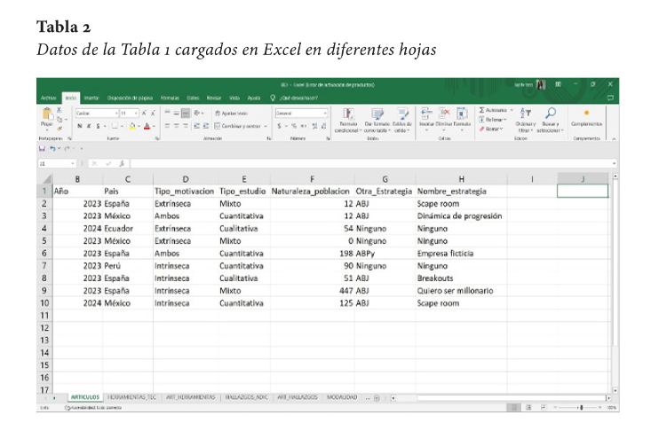Open the font size 11 dropdown
This screenshot has width=659, height=431.
click(136, 114)
